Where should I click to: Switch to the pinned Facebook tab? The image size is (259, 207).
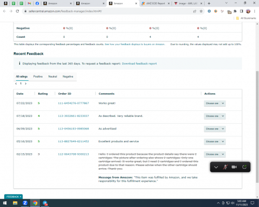[x=37, y=3]
